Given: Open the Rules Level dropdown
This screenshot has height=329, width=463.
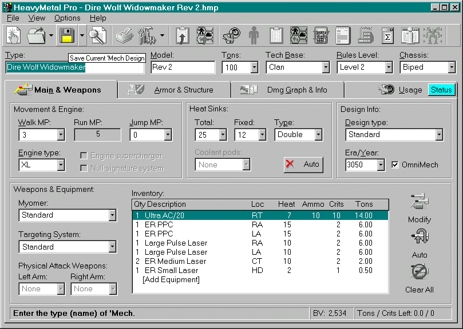Looking at the screenshot, I should [389, 67].
